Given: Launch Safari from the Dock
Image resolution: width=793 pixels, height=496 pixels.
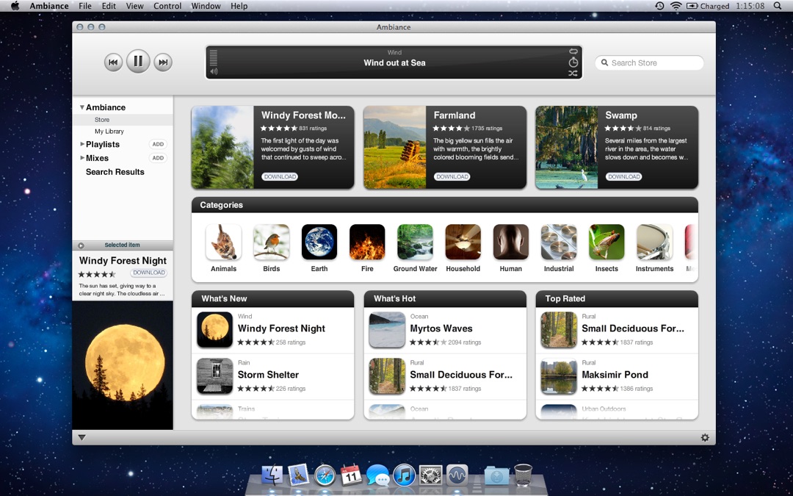Looking at the screenshot, I should coord(325,475).
